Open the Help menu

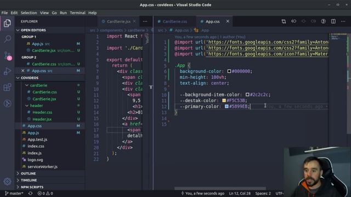(93, 13)
